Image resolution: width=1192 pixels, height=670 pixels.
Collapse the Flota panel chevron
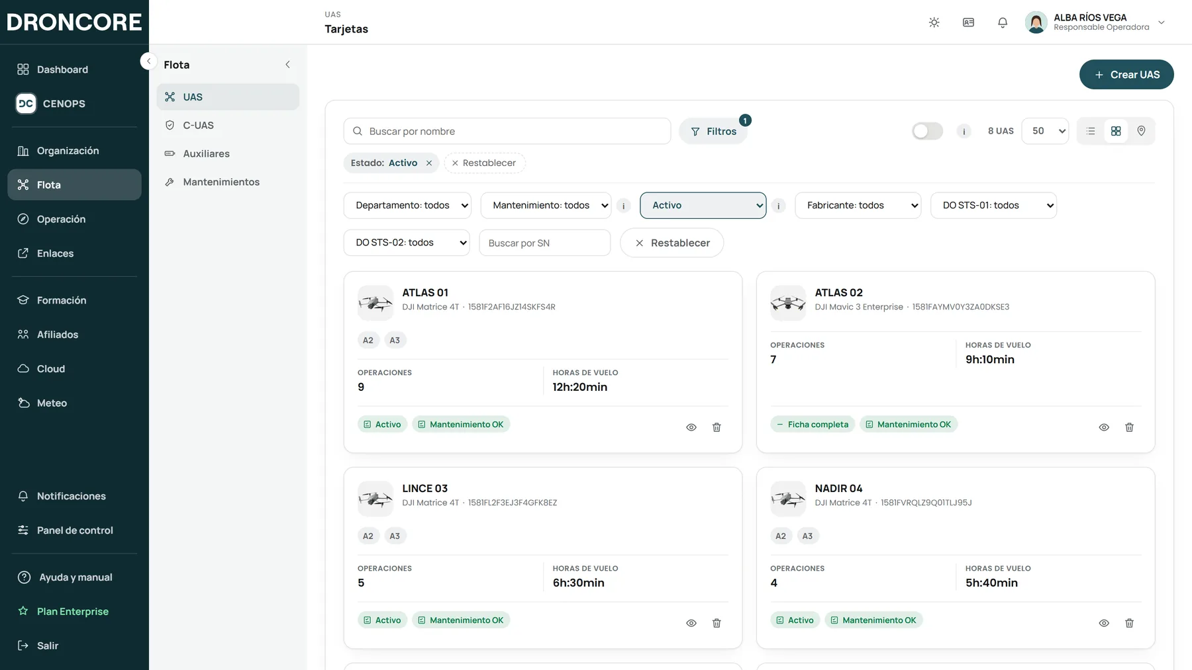coord(287,64)
